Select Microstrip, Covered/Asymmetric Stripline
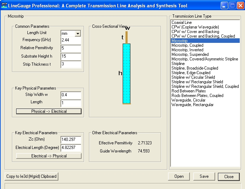245x189 pixels. tap(205, 59)
